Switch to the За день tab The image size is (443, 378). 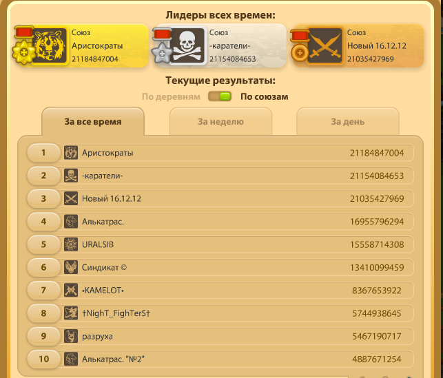(x=348, y=121)
